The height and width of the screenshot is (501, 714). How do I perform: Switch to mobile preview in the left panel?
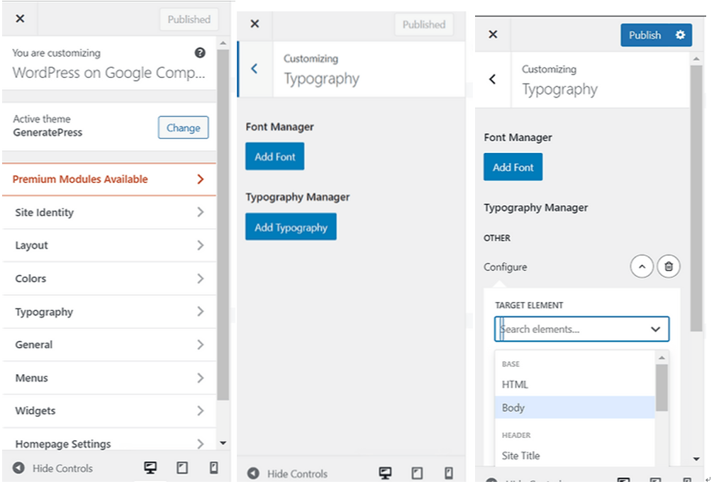pos(213,468)
